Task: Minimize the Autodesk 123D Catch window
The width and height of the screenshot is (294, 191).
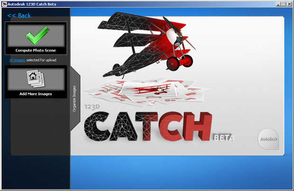Action: coord(278,4)
